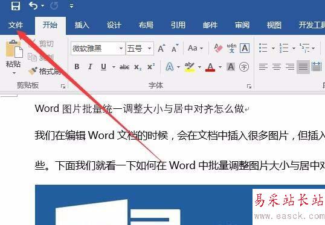Open Customize Quick Access Toolbar dropdown
Image resolution: width=325 pixels, height=225 pixels.
coord(71,6)
